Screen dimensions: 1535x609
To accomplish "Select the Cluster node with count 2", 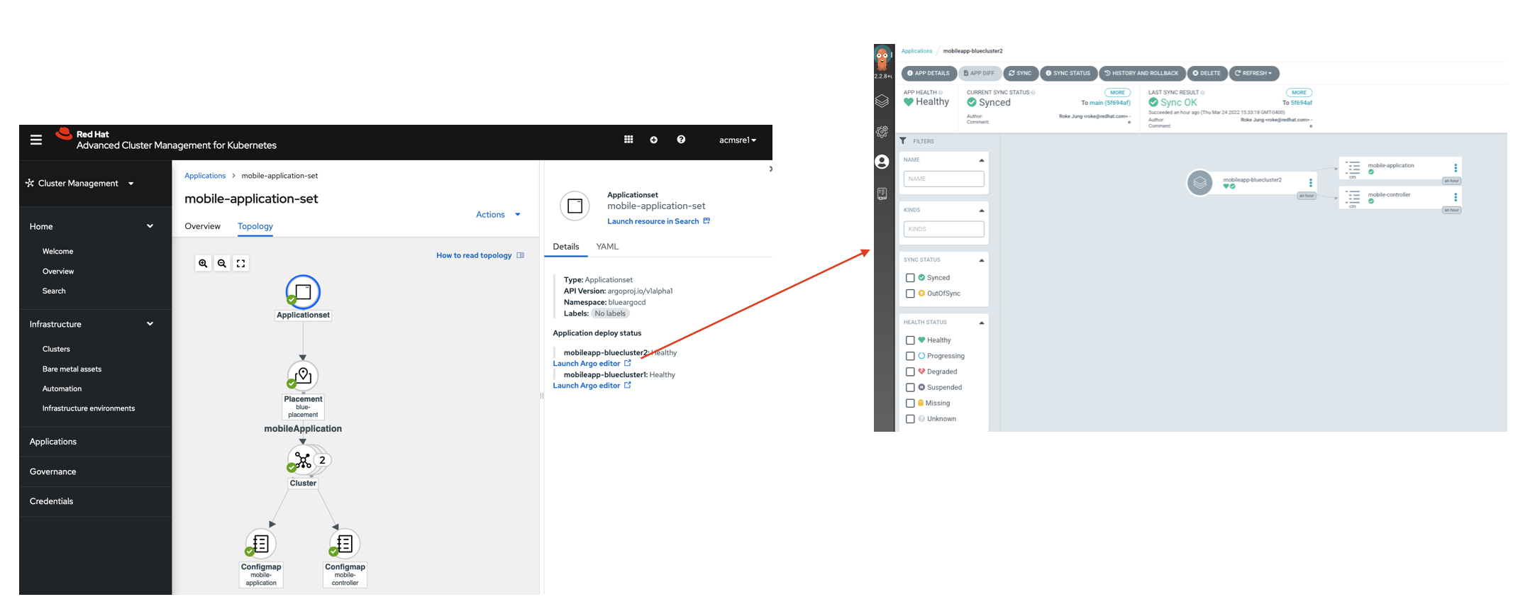I will [304, 460].
